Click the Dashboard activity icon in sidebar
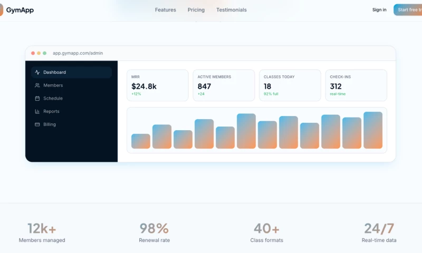422x253 pixels. (x=37, y=72)
